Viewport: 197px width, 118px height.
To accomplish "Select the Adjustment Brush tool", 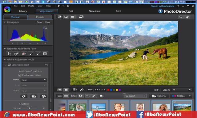I will point(31,54).
